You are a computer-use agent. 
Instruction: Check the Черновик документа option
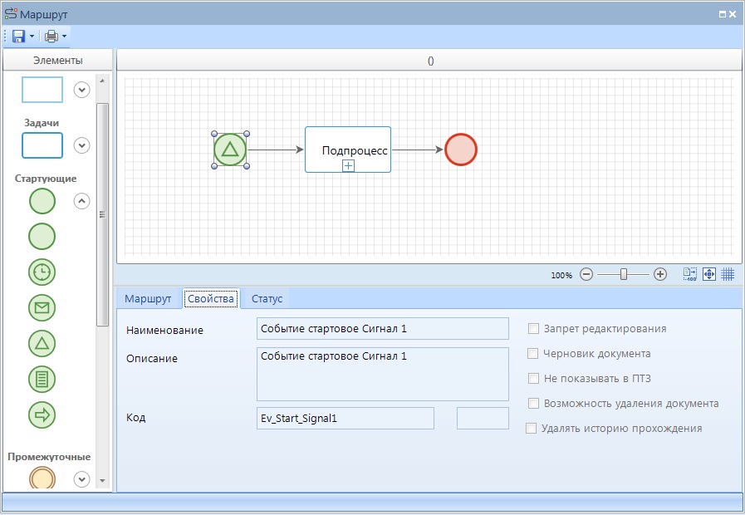tap(534, 354)
